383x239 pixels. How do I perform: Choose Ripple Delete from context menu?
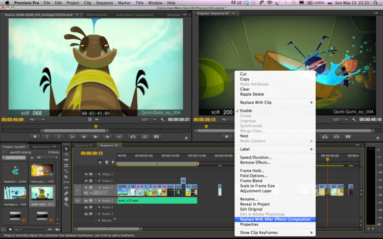(252, 94)
